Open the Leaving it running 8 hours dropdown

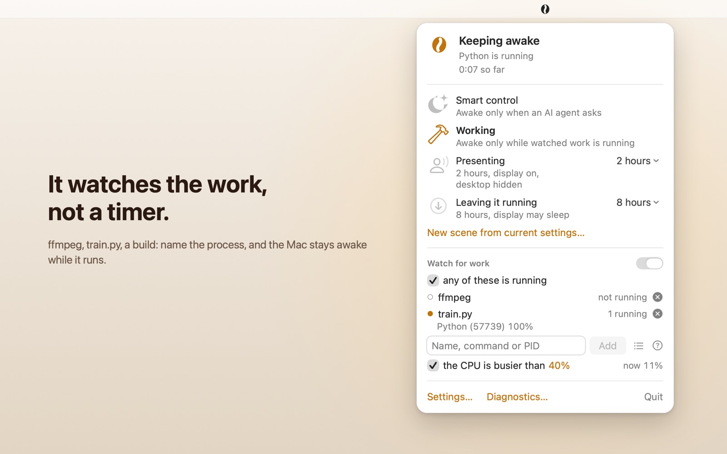point(637,202)
